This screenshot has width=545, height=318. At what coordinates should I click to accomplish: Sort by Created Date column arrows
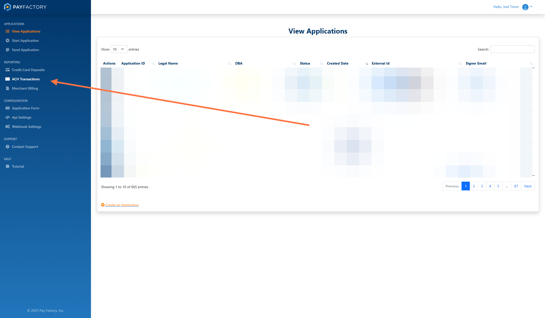pos(366,64)
